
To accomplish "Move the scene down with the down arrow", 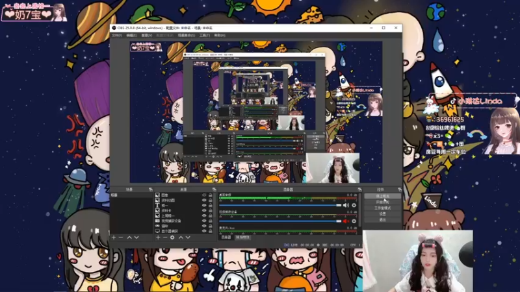I will click(136, 237).
